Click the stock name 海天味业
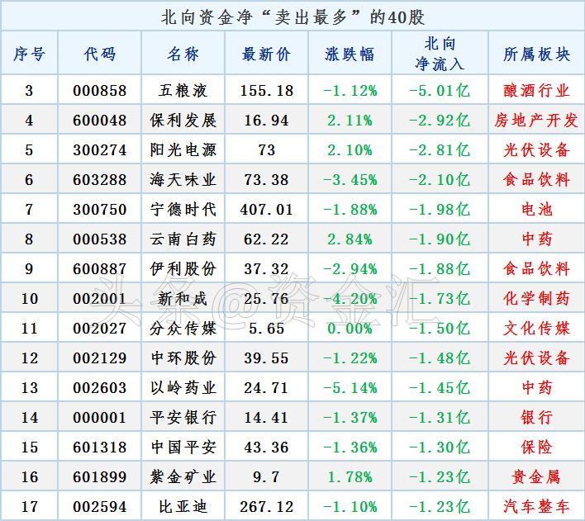This screenshot has height=521, width=585. (183, 180)
